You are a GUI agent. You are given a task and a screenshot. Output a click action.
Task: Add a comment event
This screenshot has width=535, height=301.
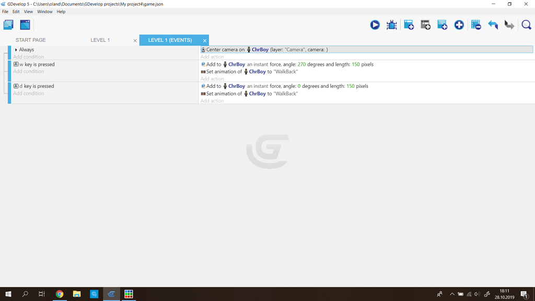442,25
